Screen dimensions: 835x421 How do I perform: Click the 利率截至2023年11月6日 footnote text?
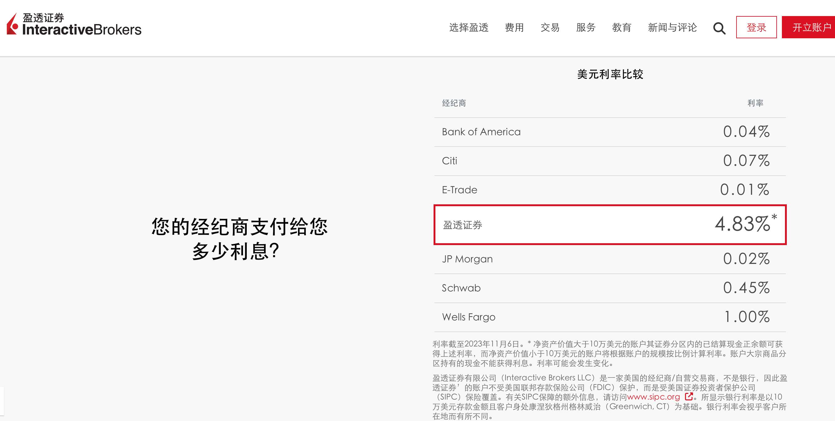click(x=609, y=354)
